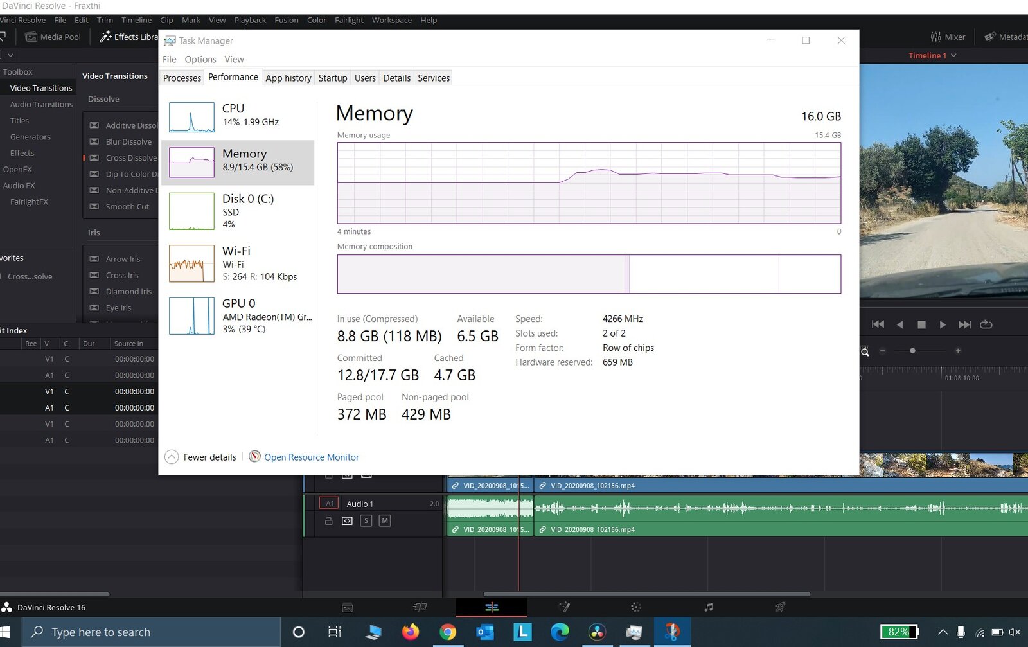Expand the Toolbox category
This screenshot has height=647, width=1028.
[17, 72]
